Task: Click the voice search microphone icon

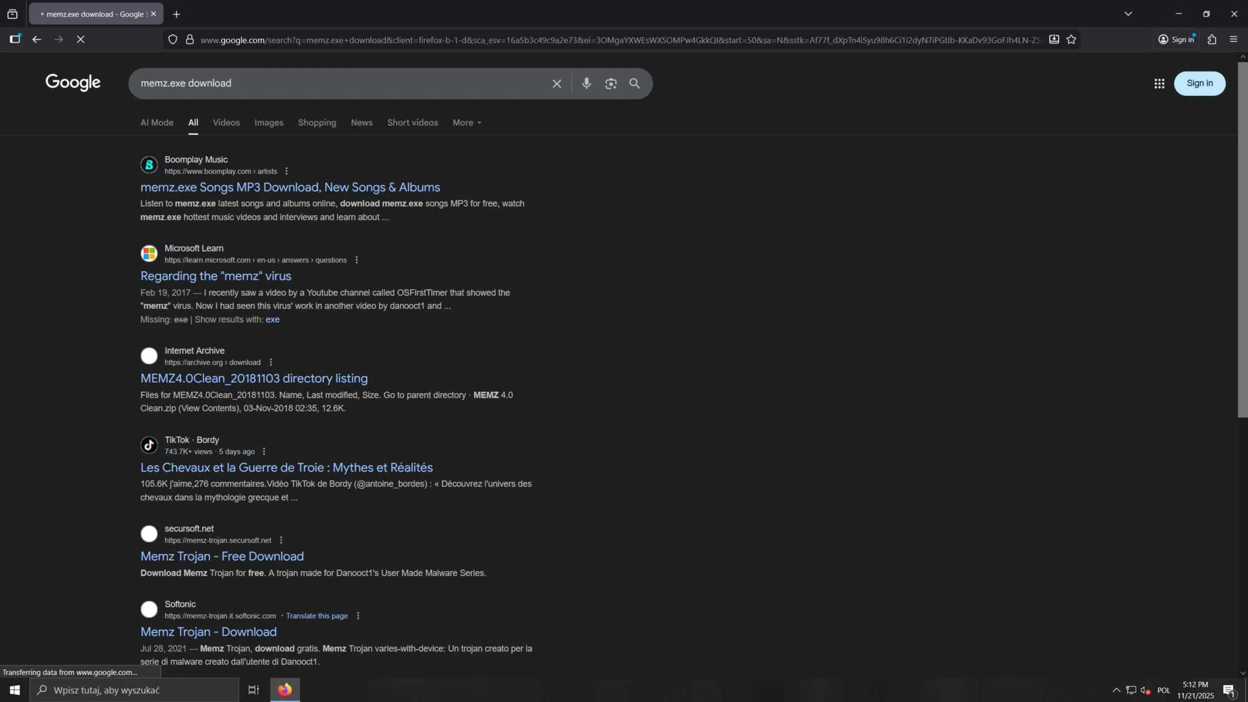Action: pos(586,83)
